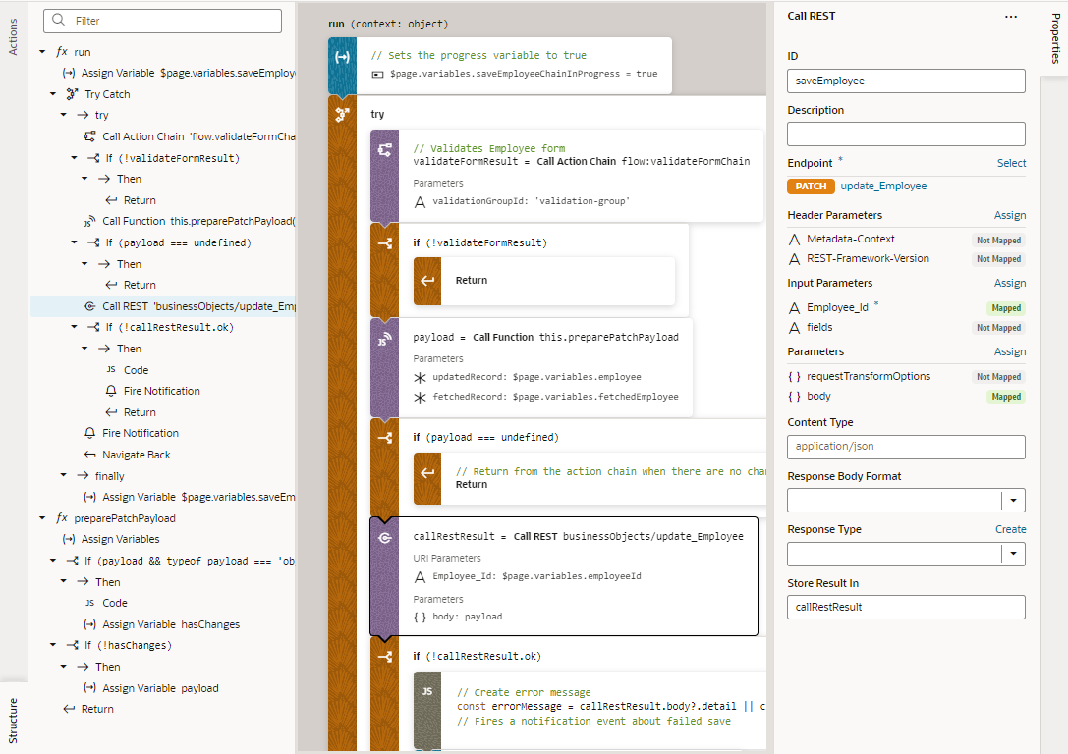Viewport: 1068px width, 754px height.
Task: Click the Mapped badge for body
Action: click(x=1006, y=397)
